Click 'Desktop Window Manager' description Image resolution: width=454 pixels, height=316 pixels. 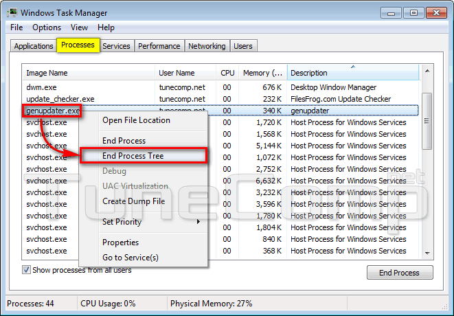point(333,87)
